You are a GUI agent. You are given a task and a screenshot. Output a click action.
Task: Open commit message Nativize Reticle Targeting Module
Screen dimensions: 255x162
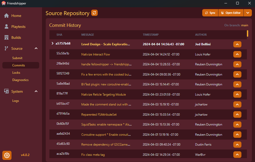click(x=103, y=94)
